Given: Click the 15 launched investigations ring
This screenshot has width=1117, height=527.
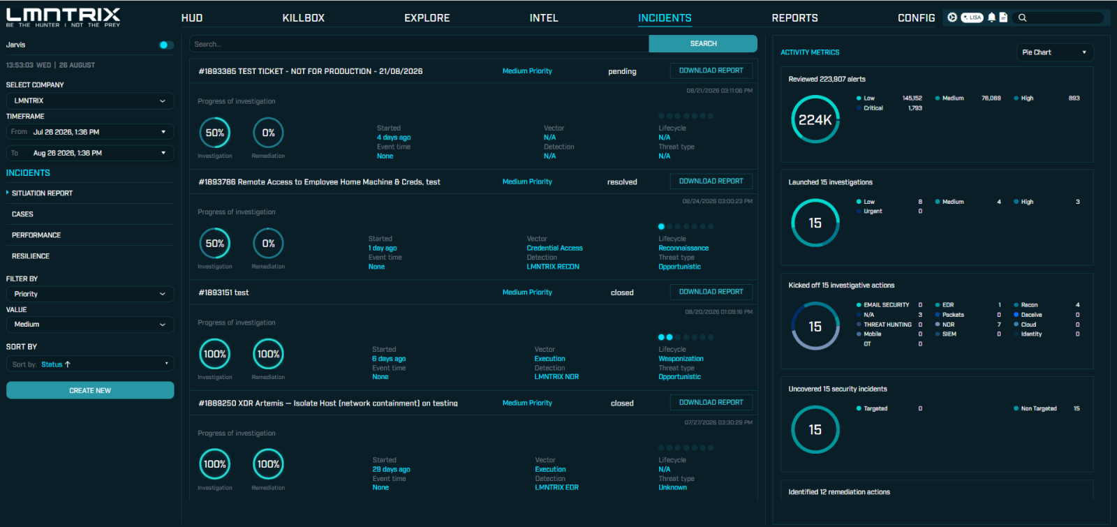Looking at the screenshot, I should coord(815,223).
